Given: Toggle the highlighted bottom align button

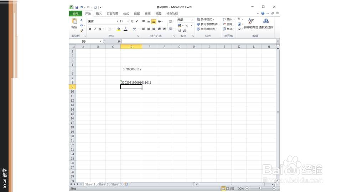Looking at the screenshot, I should (154, 22).
